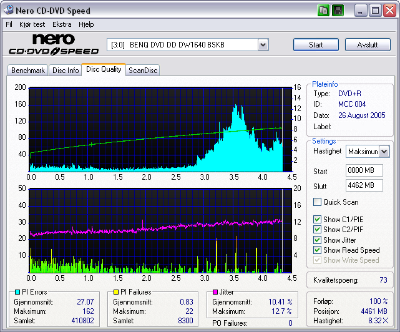Click the Kvalitetspoeng score 73
The width and height of the screenshot is (400, 332).
383,280
